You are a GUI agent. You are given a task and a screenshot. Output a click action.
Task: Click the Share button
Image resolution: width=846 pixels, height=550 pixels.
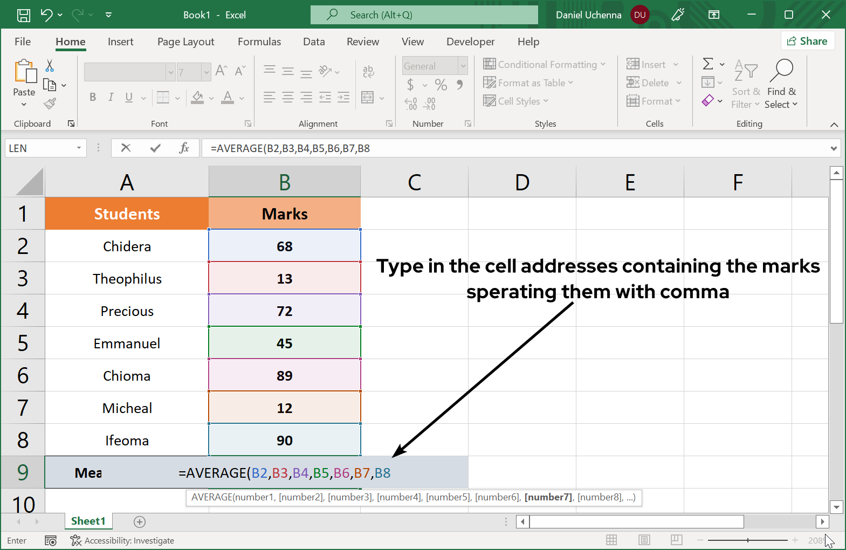pos(807,42)
